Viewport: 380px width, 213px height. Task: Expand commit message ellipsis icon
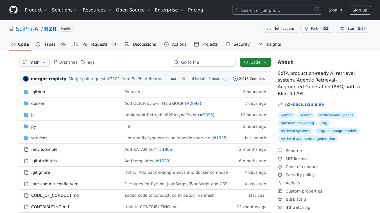(173, 79)
